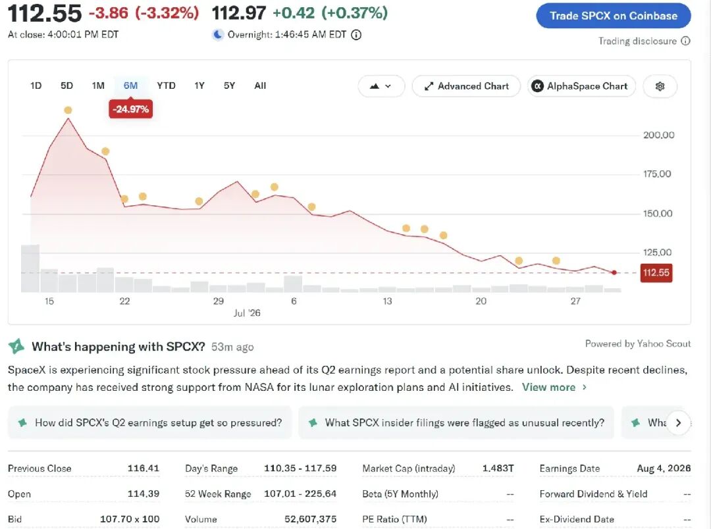Click event marker at chart peak

(x=68, y=110)
